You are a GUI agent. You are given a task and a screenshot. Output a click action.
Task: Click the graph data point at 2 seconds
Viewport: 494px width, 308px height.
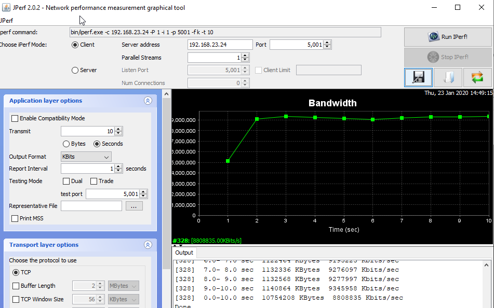(257, 119)
